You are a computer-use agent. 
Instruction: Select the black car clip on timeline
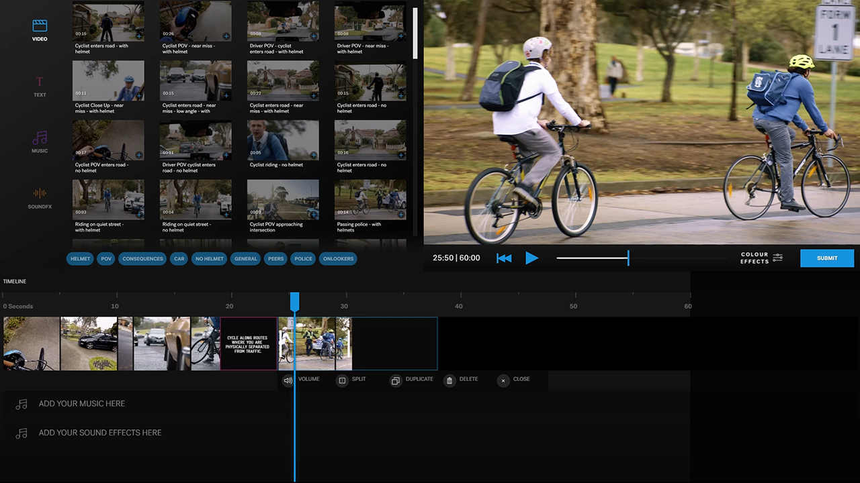89,343
